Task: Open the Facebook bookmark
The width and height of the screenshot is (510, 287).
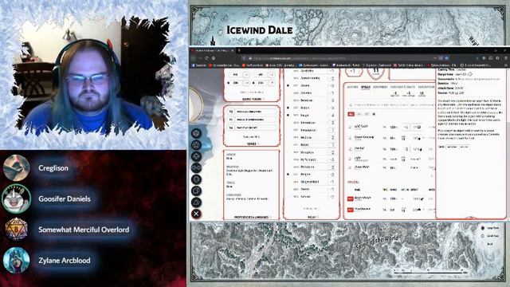Action: tap(198, 65)
